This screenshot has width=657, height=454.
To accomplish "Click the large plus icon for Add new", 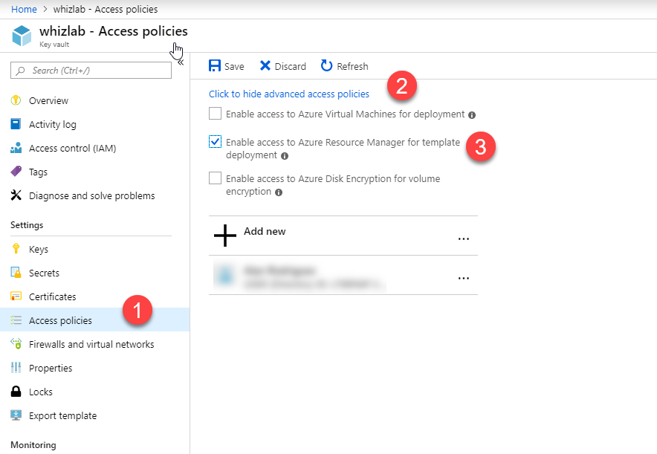I will tap(225, 236).
